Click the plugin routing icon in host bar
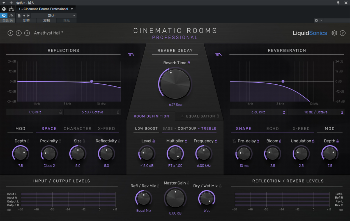Image resolution: width=350 pixels, height=221 pixels. click(11, 9)
